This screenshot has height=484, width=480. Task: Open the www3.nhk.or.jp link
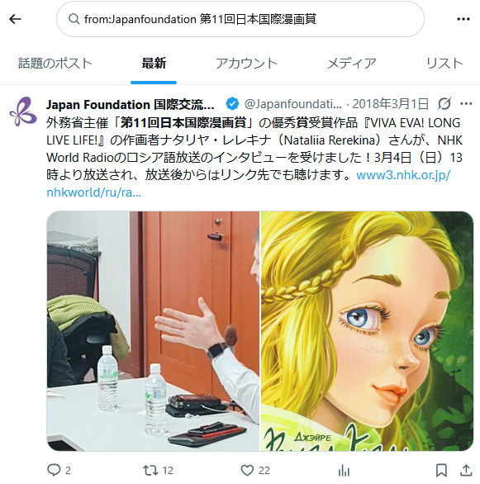tap(403, 175)
